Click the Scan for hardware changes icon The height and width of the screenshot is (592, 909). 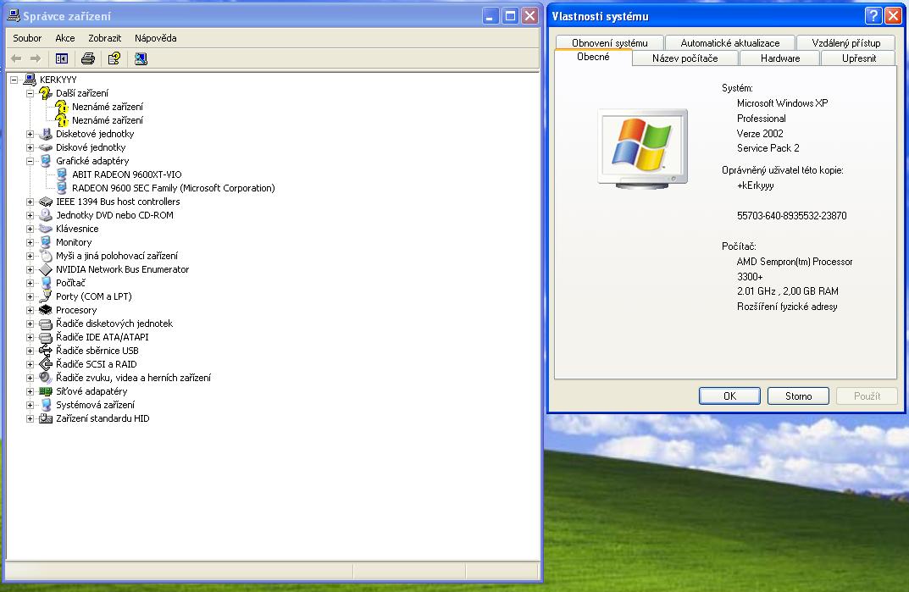coord(141,58)
